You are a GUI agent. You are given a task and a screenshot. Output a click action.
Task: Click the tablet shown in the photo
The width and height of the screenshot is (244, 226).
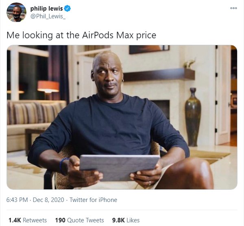pos(119,167)
